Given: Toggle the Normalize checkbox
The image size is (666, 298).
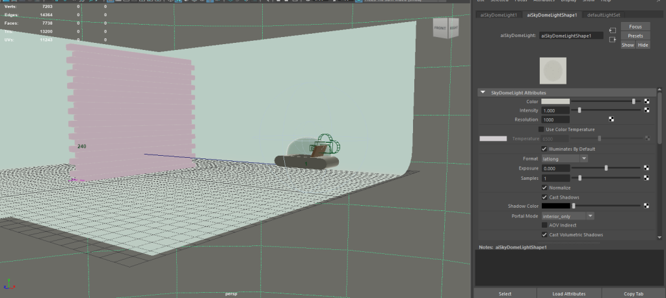Looking at the screenshot, I should click(x=544, y=188).
